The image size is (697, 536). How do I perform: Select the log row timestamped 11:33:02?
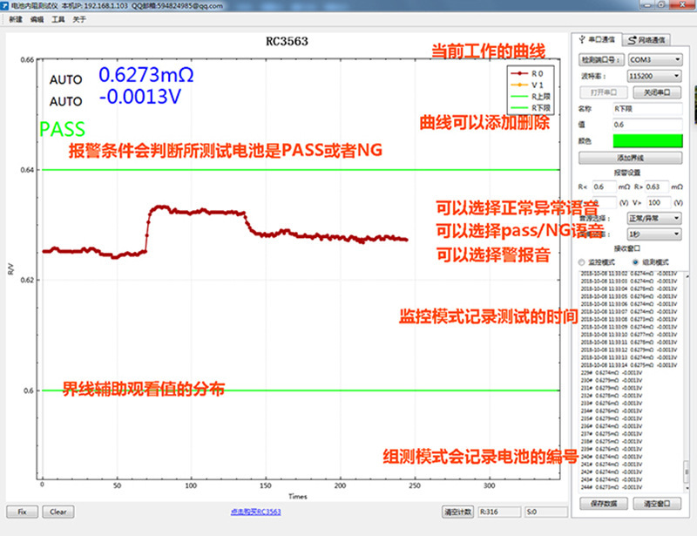coord(628,274)
